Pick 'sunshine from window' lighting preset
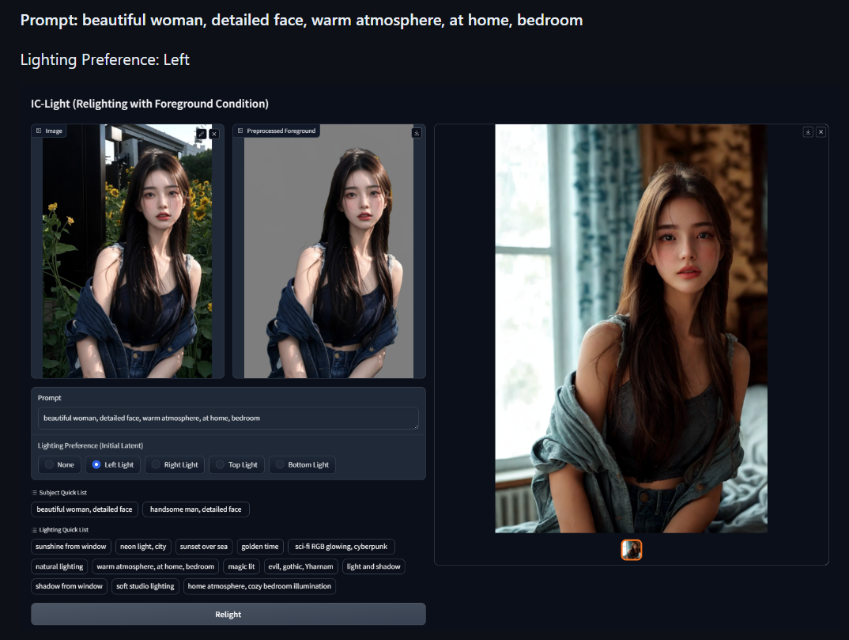This screenshot has width=849, height=640. 71,547
